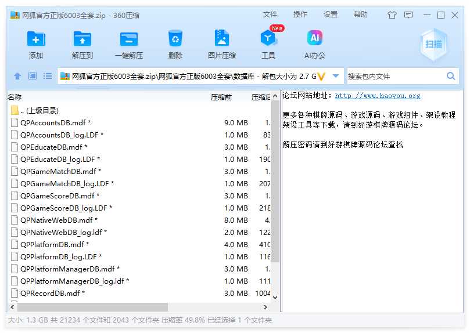Select file QPGameScoreDB_log.LDF
The height and width of the screenshot is (333, 470).
point(139,208)
